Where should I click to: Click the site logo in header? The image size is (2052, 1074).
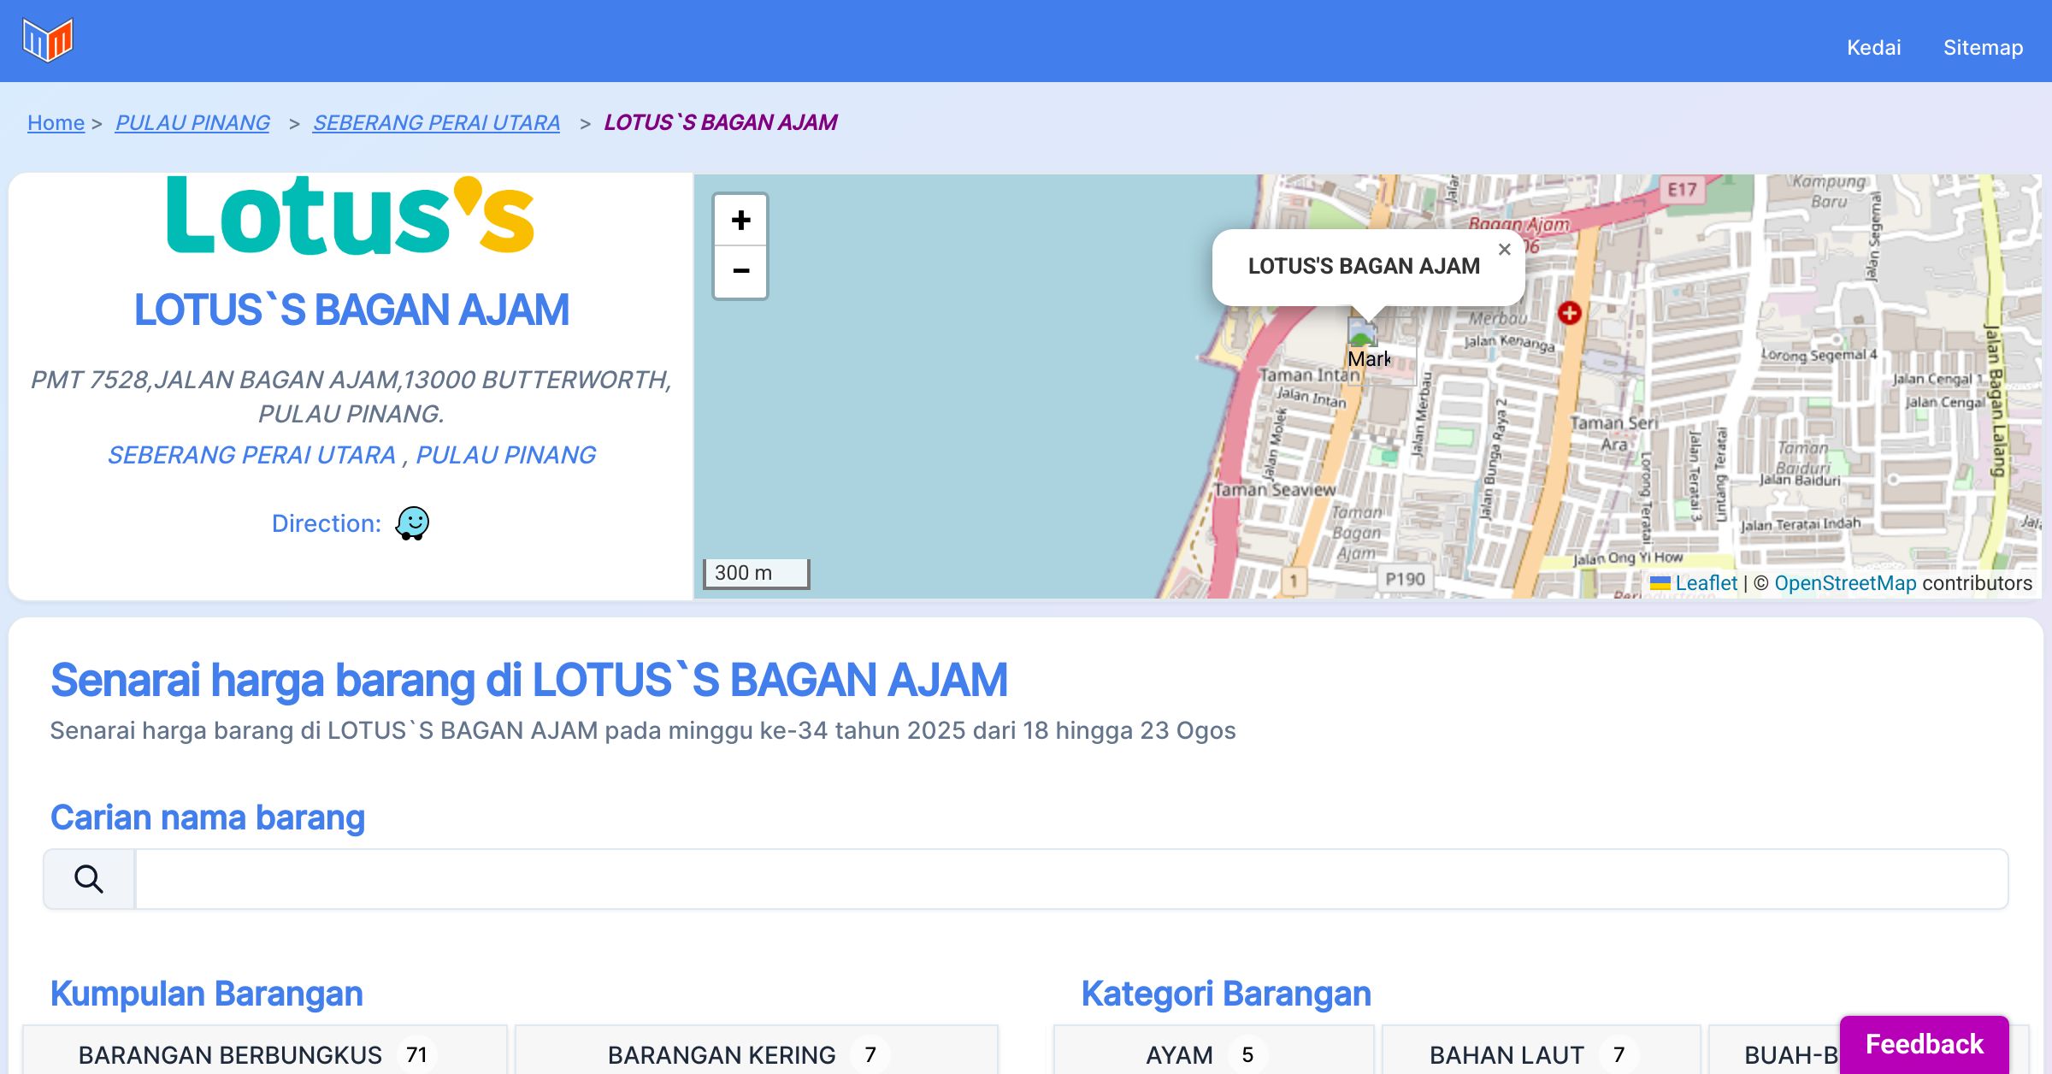[x=48, y=40]
